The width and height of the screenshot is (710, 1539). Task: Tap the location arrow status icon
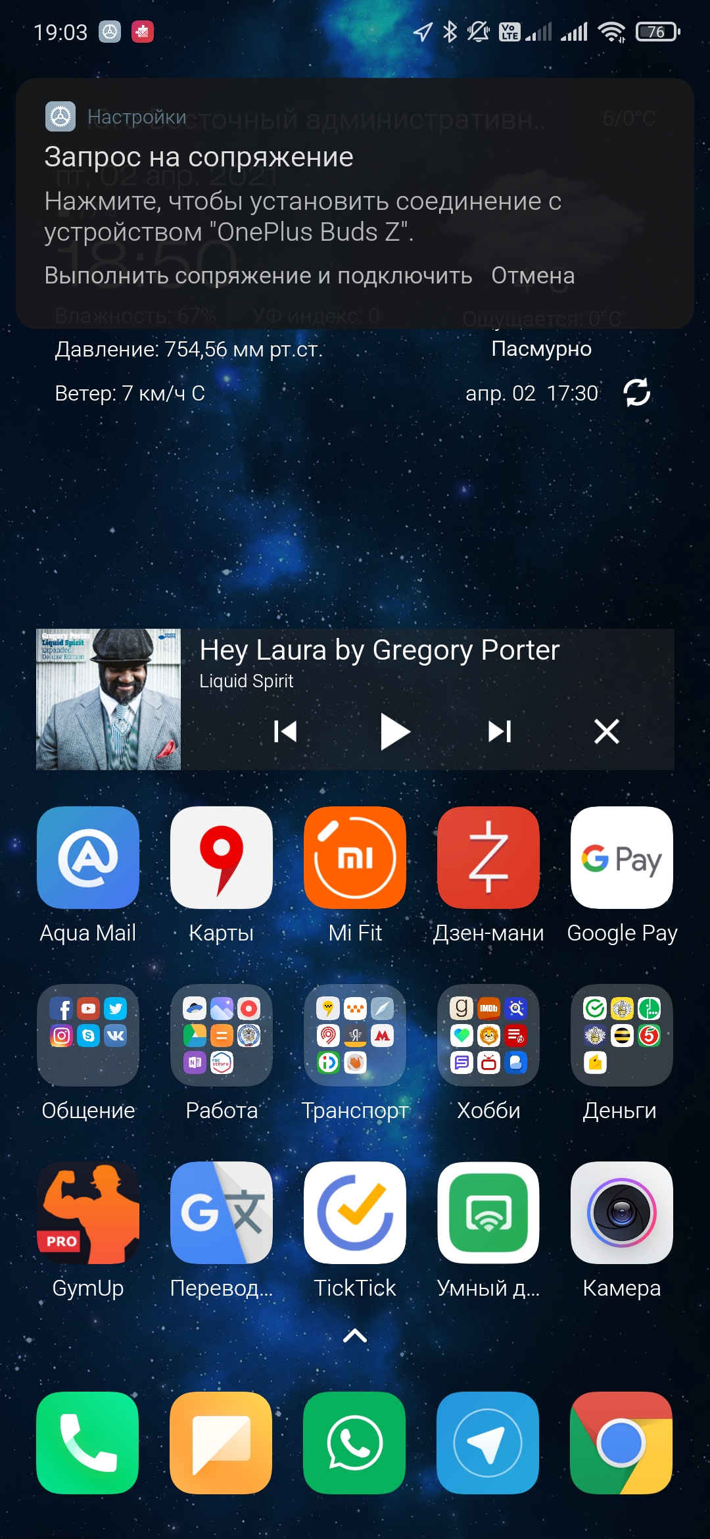click(423, 32)
